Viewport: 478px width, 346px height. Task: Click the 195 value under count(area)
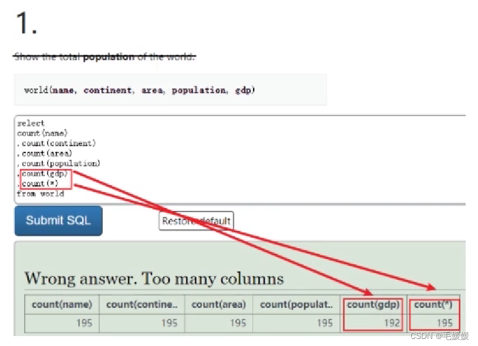(238, 323)
